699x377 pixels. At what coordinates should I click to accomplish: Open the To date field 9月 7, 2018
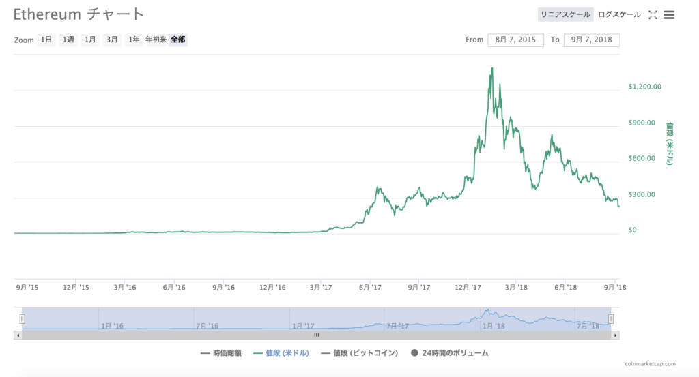tap(591, 40)
